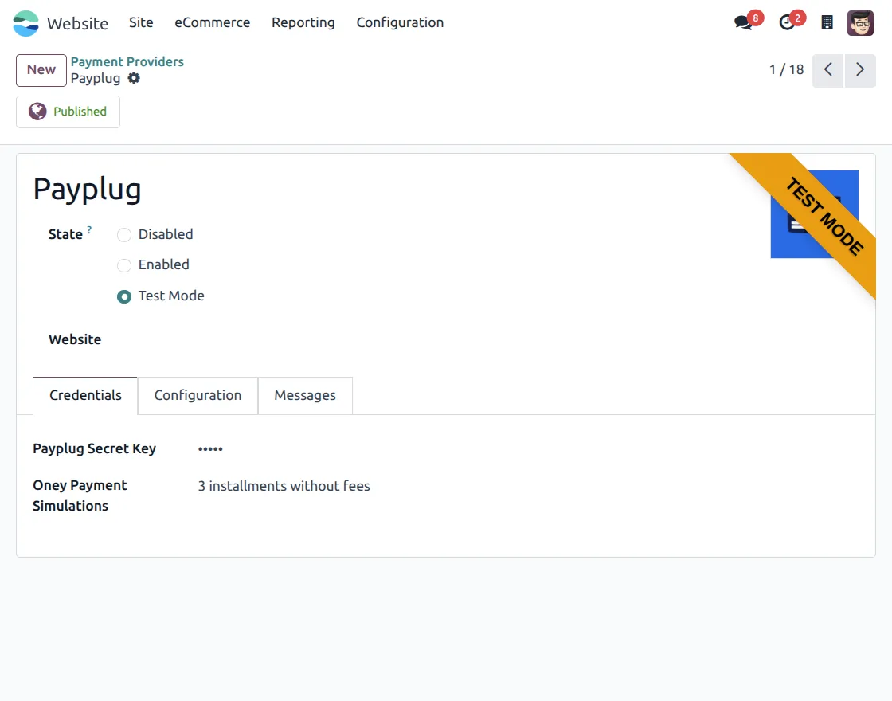Check scheduled activities via the clock icon

coord(786,23)
